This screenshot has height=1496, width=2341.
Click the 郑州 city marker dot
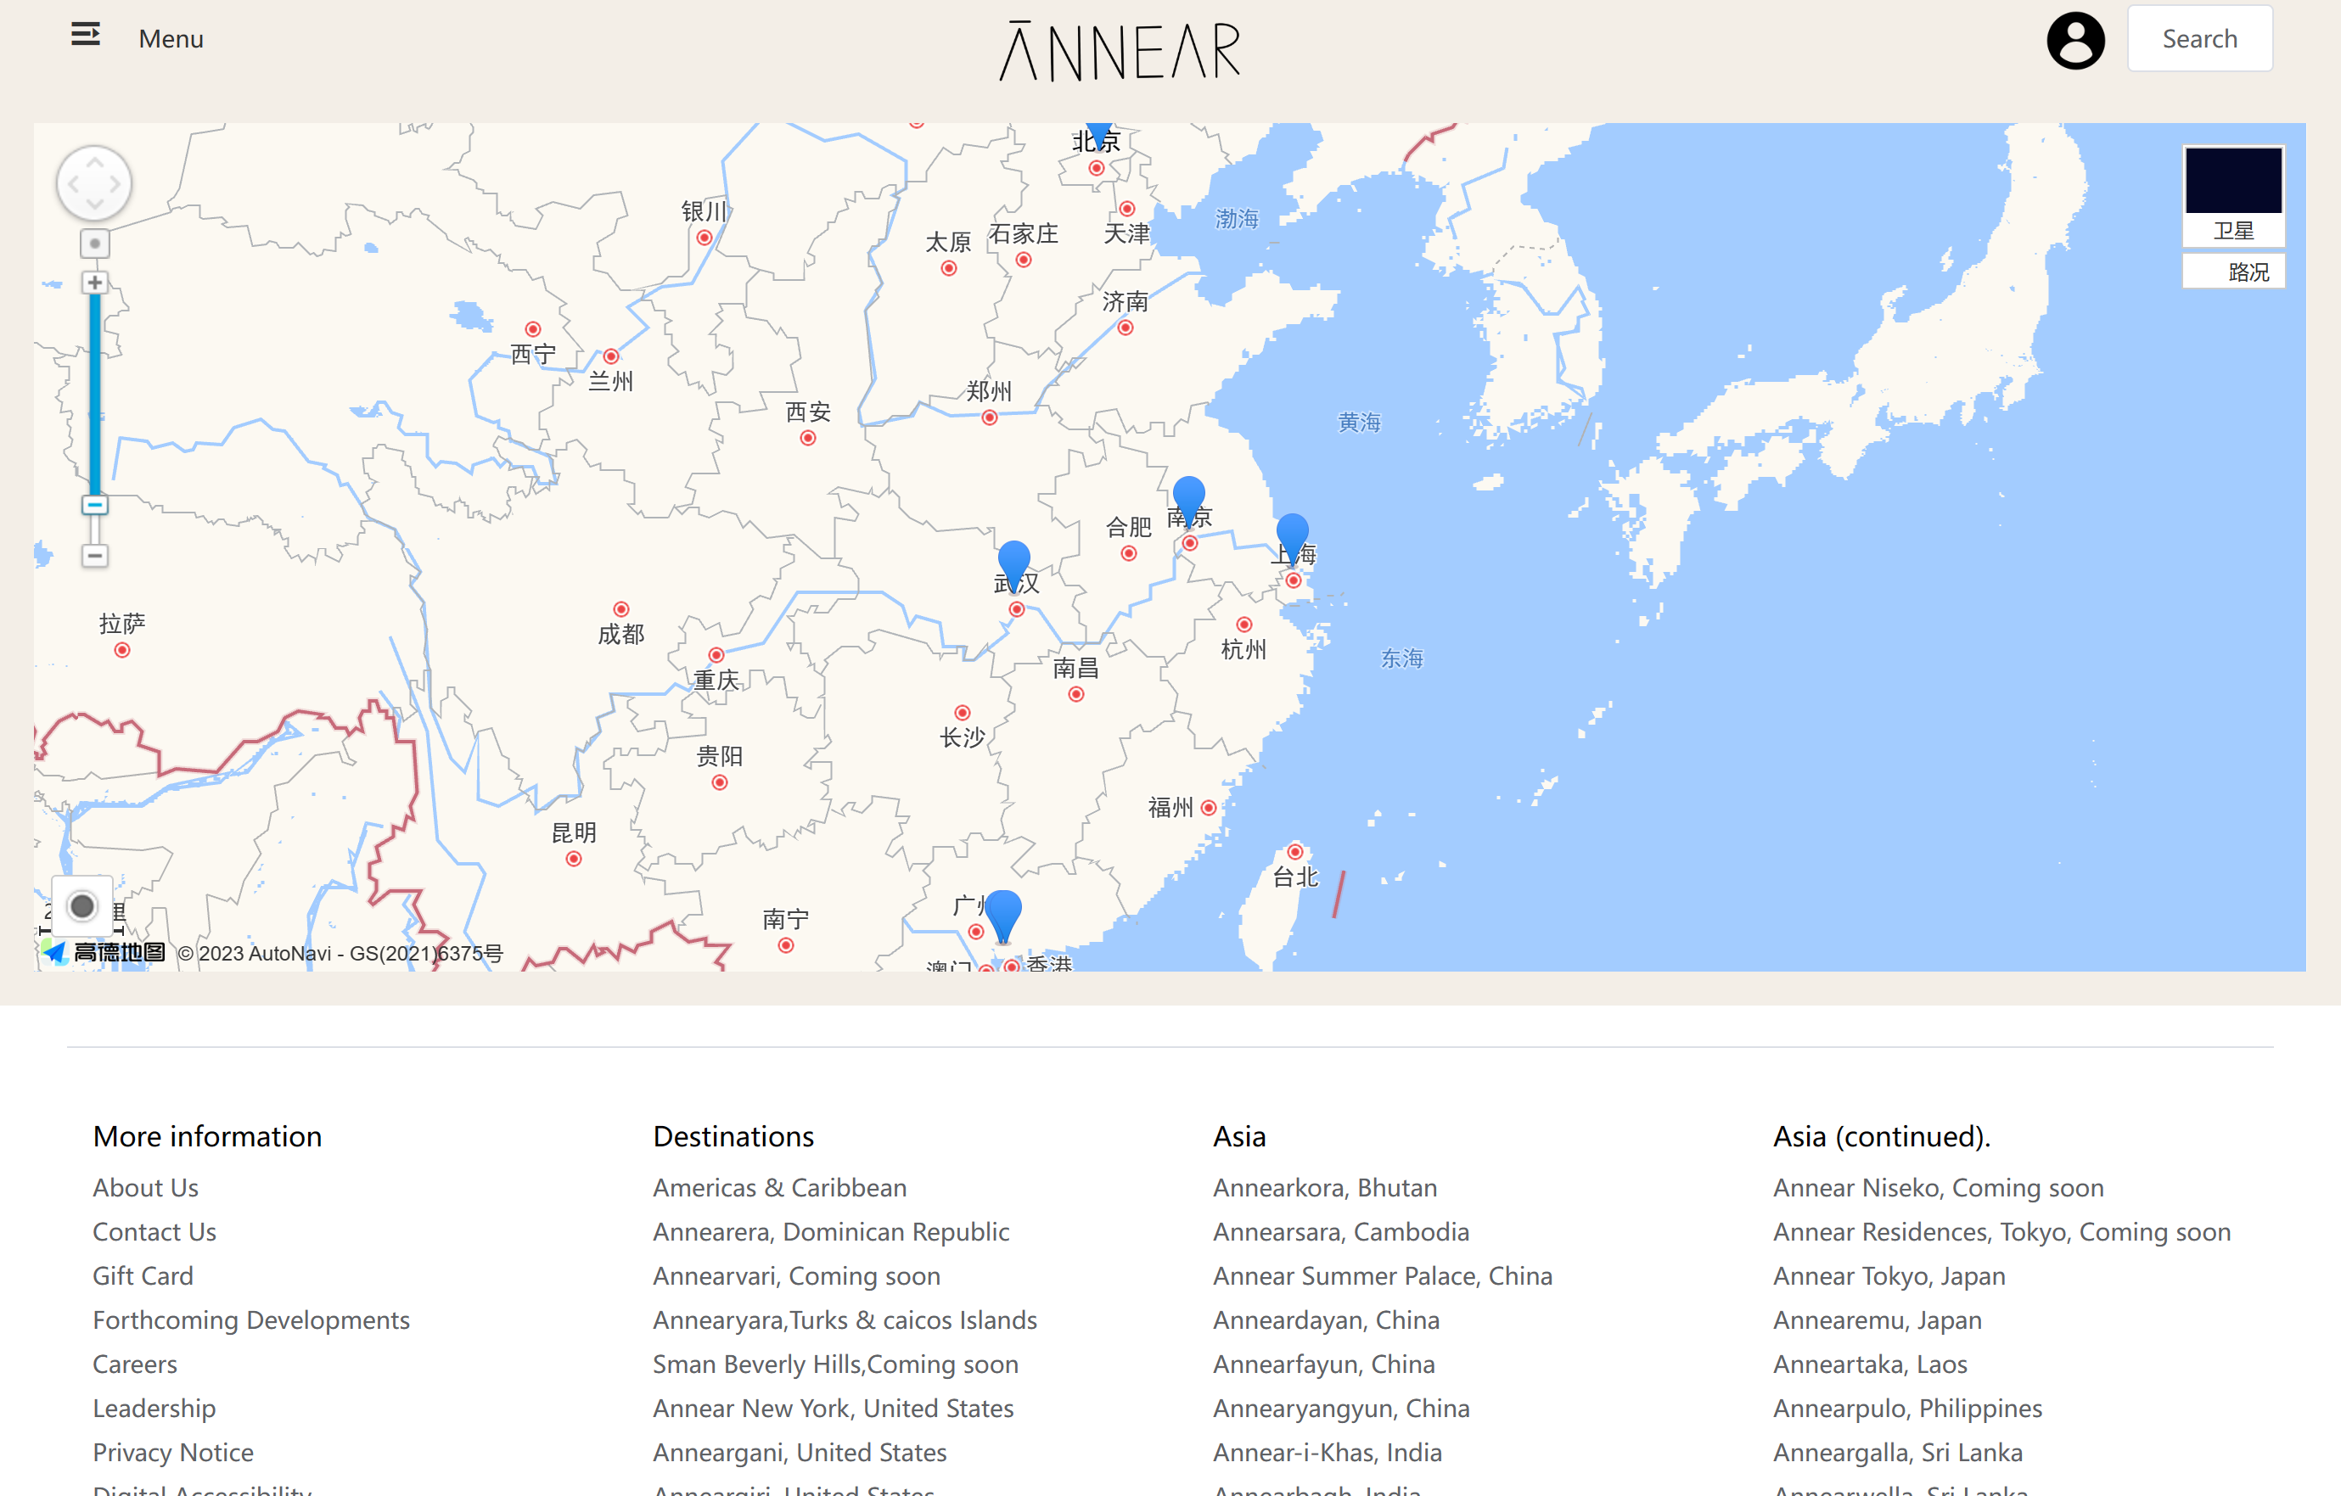click(x=990, y=418)
